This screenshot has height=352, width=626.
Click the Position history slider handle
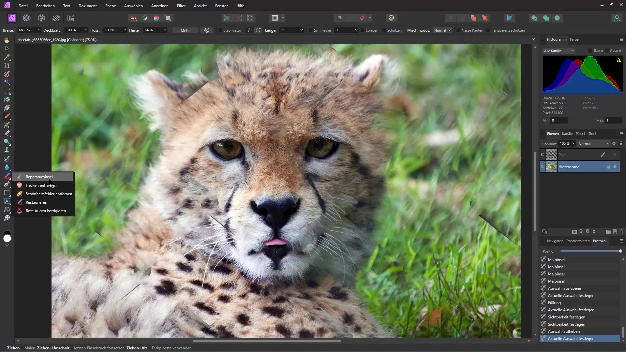click(620, 251)
